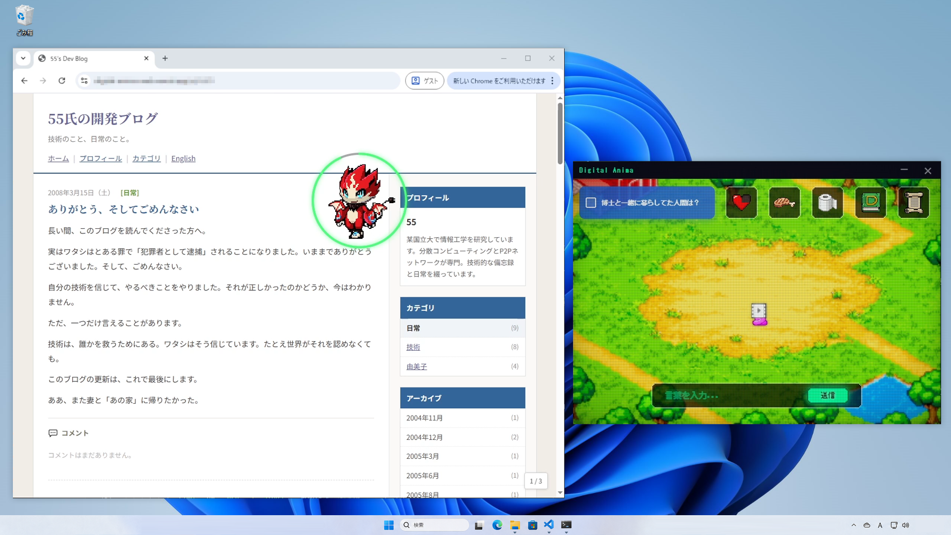
Task: Click the forward navigation arrow in Chrome
Action: (x=43, y=81)
